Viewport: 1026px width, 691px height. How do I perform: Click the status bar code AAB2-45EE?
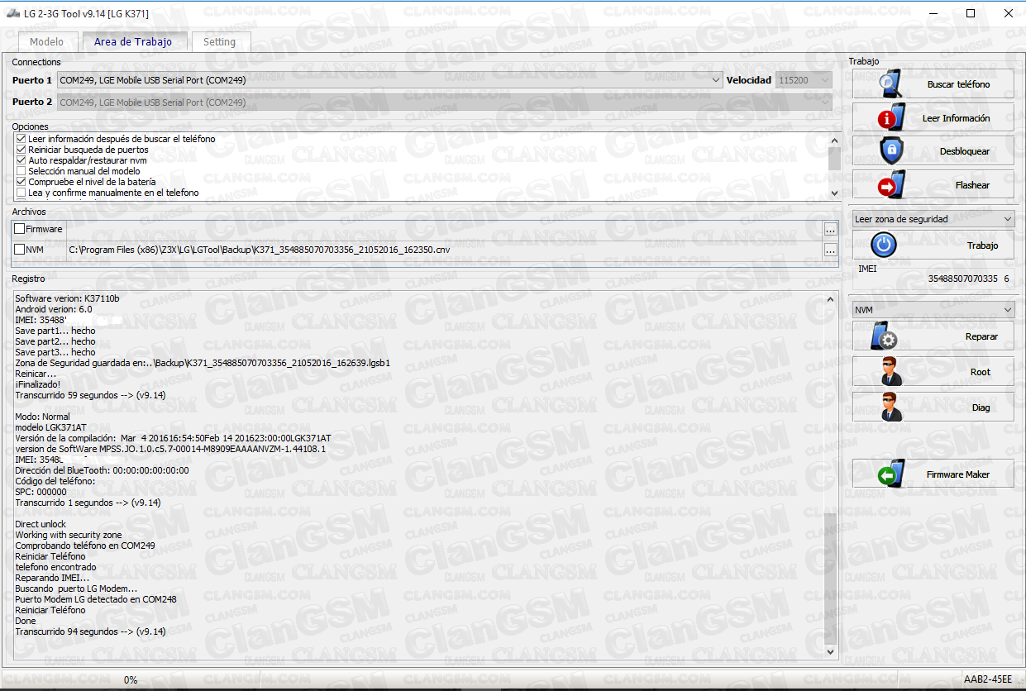pos(988,679)
